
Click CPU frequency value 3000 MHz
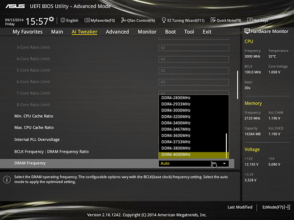[252, 56]
